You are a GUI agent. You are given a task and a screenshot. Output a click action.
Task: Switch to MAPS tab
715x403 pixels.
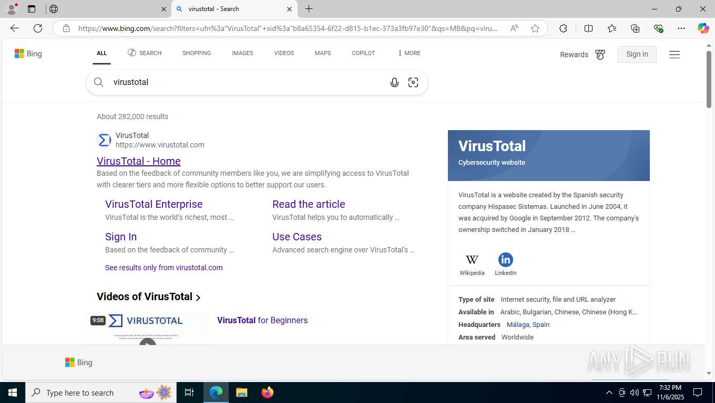coord(323,53)
